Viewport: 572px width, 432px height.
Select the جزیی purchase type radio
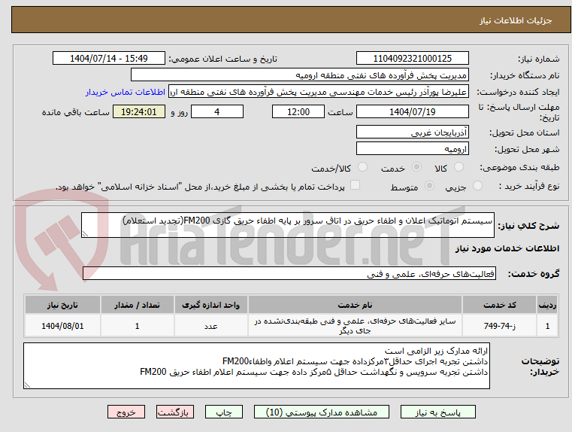[x=477, y=186]
